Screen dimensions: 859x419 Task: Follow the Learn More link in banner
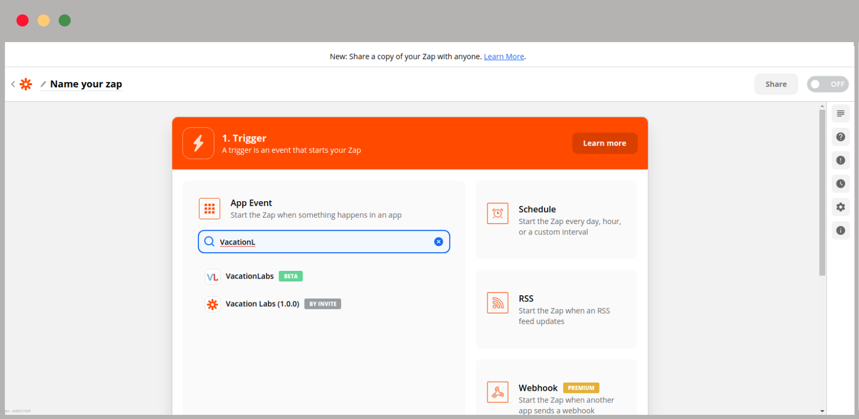pos(503,57)
